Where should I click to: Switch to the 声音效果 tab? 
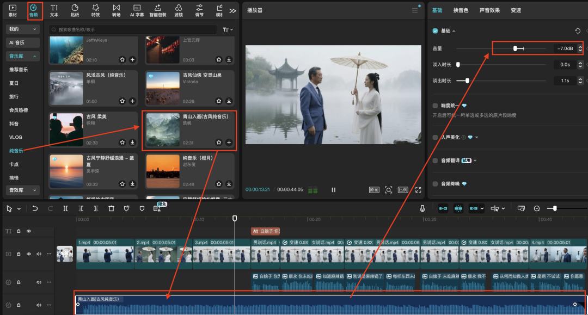click(489, 10)
